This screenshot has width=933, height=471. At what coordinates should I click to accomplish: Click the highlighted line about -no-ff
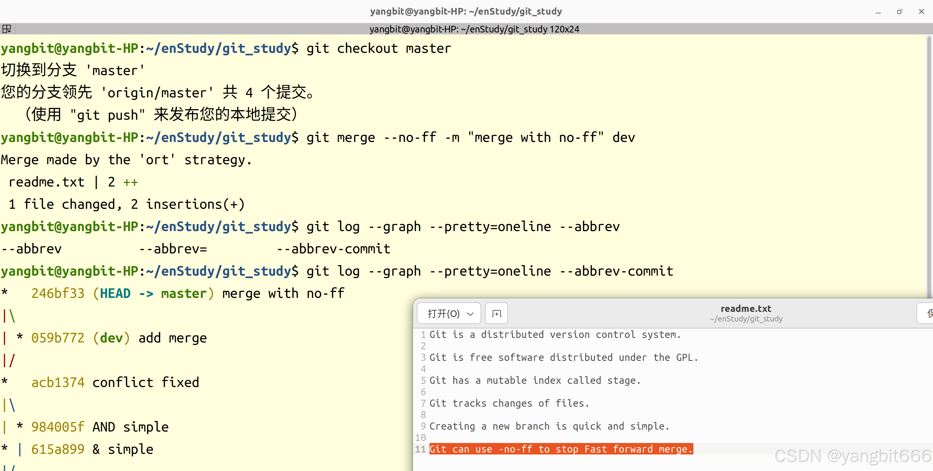click(x=561, y=449)
